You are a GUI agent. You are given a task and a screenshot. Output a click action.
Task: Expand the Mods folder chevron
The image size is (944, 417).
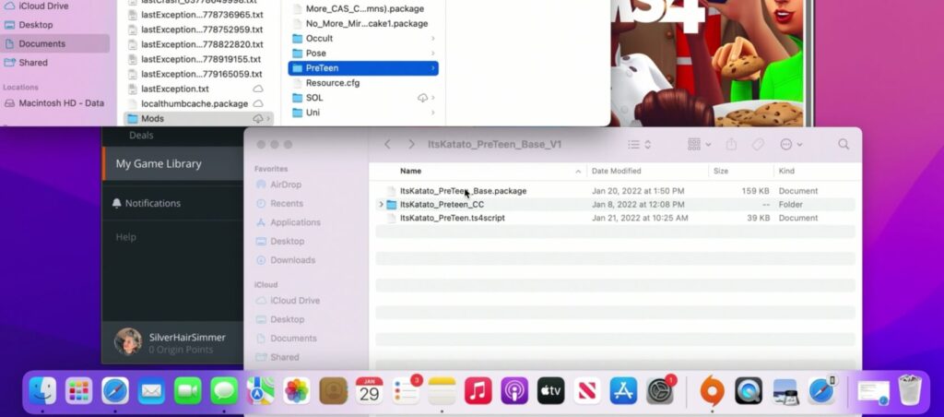268,119
